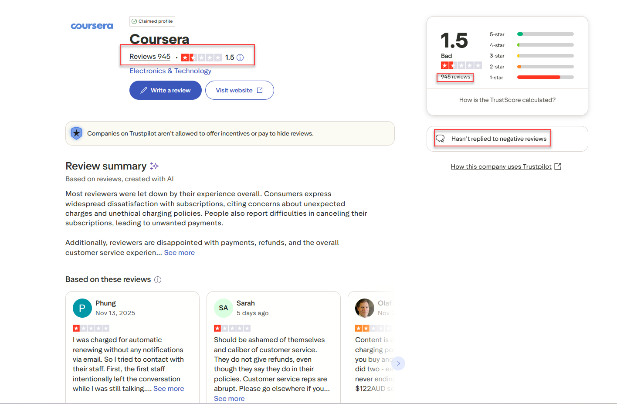The image size is (617, 404).
Task: Open How is the TrustScore calculated link
Action: [x=507, y=100]
